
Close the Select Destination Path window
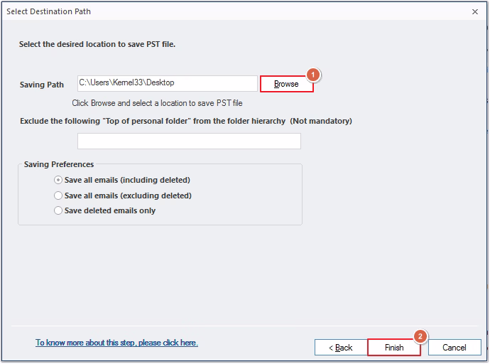pyautogui.click(x=475, y=12)
